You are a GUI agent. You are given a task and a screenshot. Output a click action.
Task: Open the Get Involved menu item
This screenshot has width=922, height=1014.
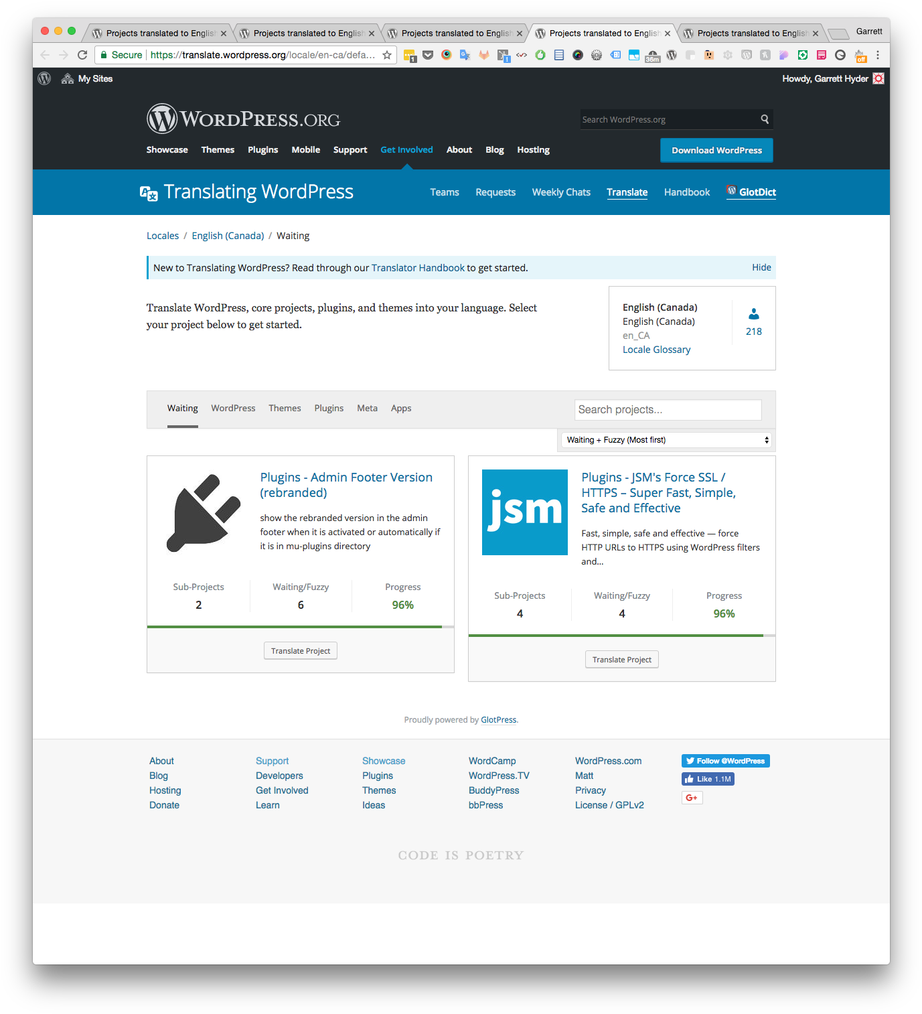tap(406, 149)
